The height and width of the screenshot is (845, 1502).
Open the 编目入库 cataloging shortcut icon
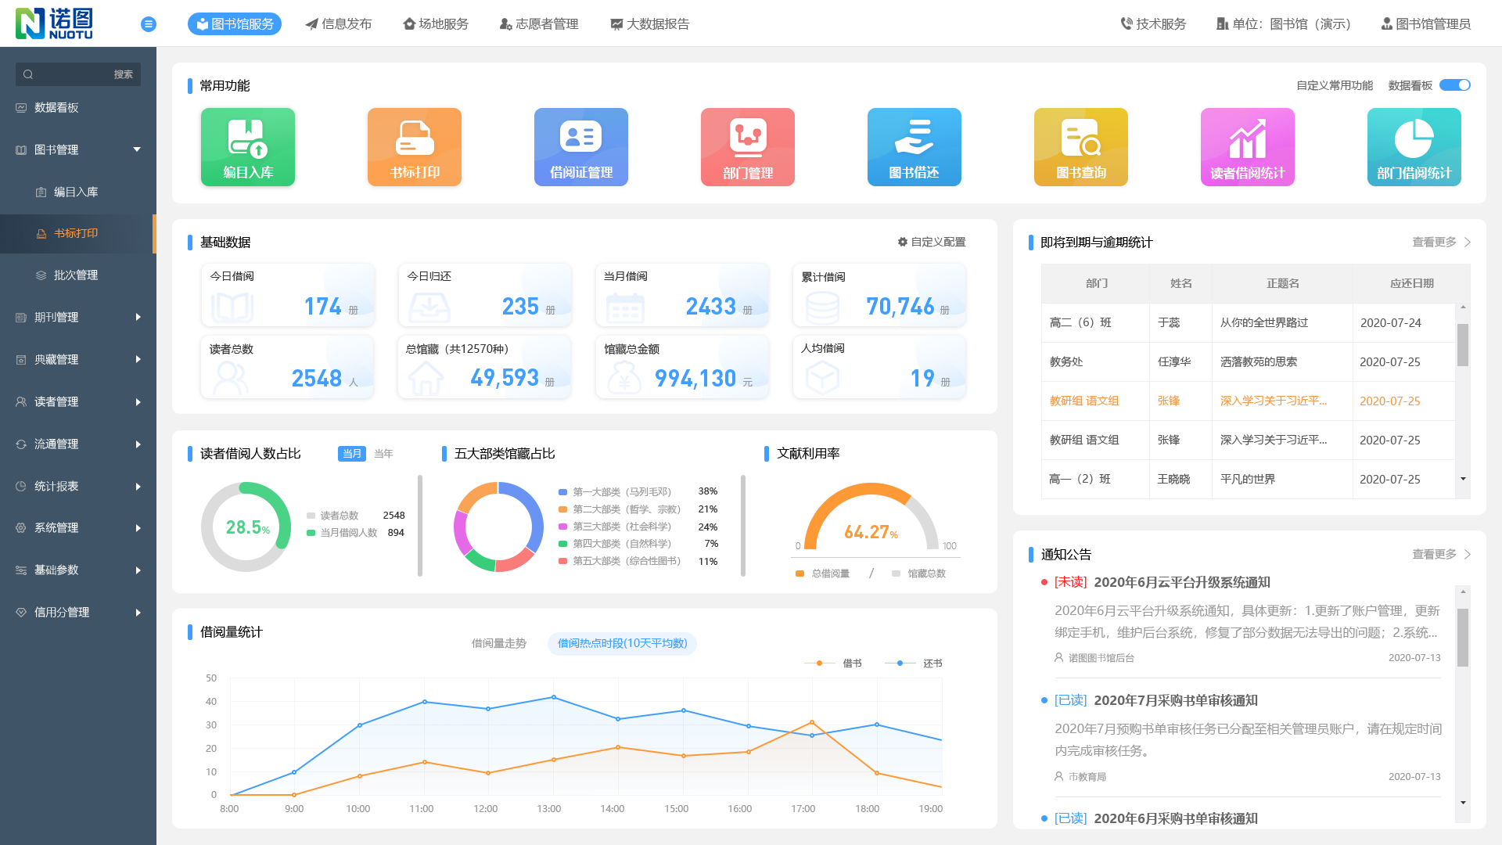point(248,147)
